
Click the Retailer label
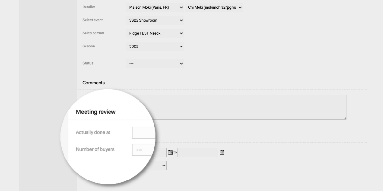click(89, 7)
